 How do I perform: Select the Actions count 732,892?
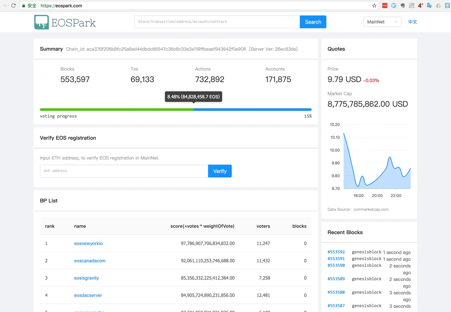pyautogui.click(x=210, y=79)
